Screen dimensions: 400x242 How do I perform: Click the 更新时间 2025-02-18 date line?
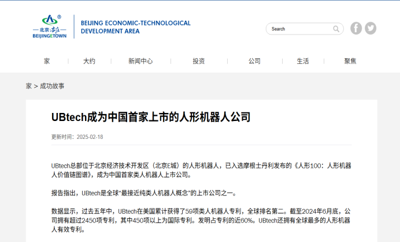point(77,137)
